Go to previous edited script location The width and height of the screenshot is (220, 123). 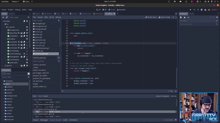173,17
